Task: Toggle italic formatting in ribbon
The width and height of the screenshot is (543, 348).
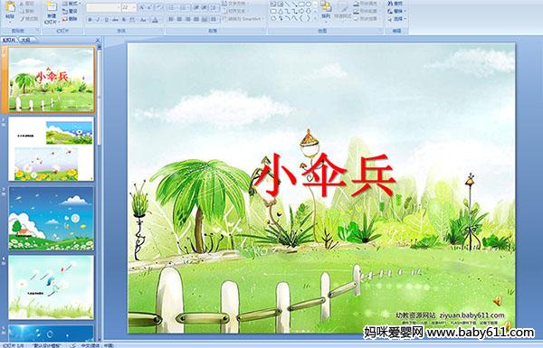Action: [x=98, y=20]
